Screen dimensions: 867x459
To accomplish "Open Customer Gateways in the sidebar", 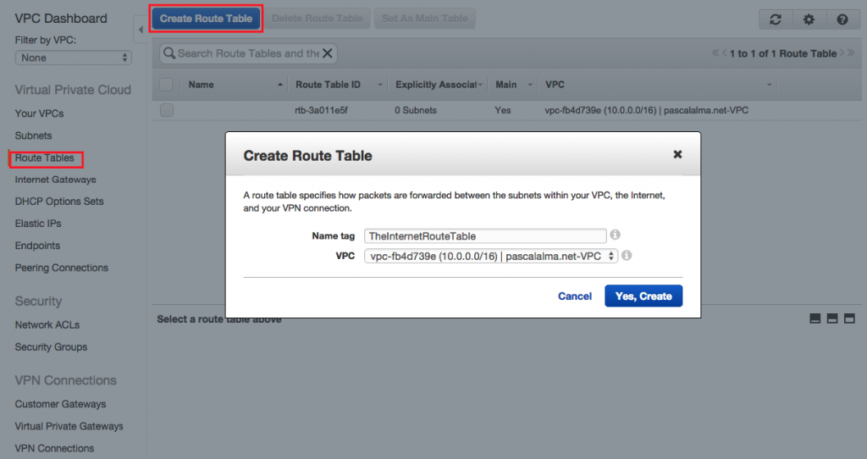I will [x=60, y=404].
